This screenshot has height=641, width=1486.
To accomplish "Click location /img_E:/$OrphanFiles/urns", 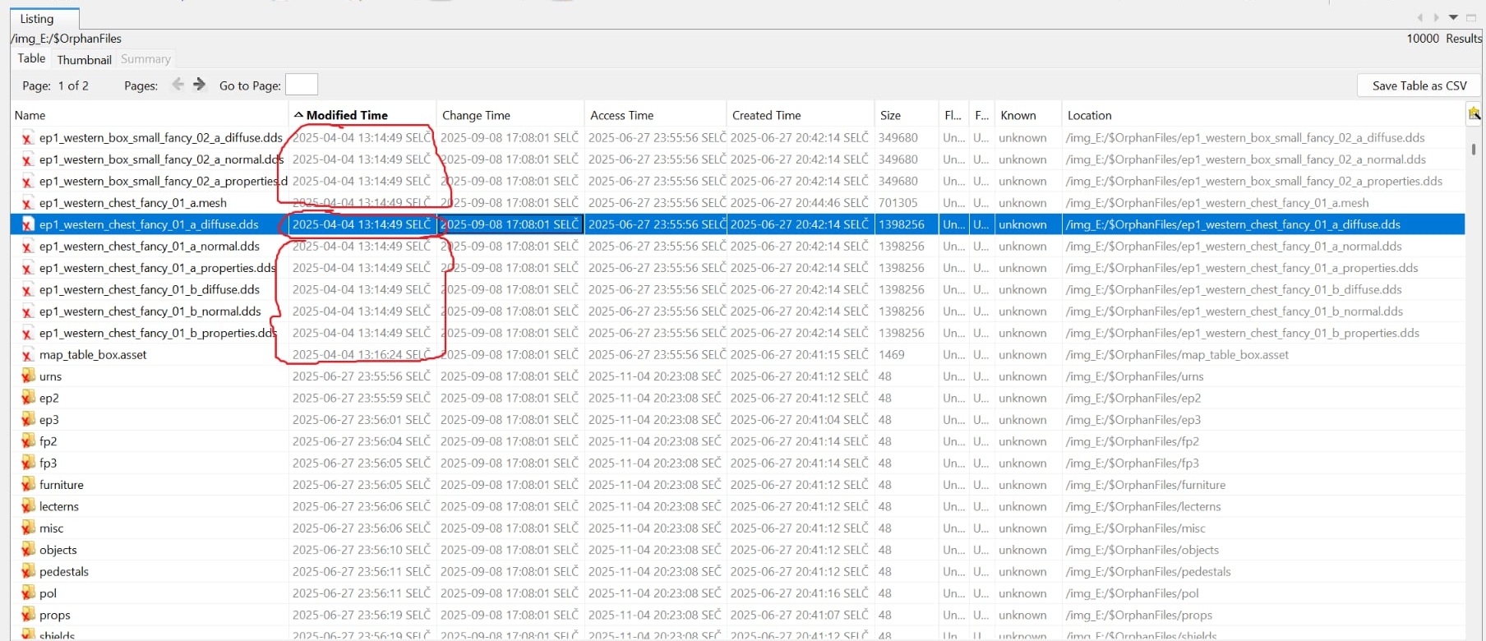I will coord(1134,376).
